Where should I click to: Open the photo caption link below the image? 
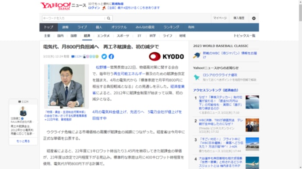tap(66, 115)
